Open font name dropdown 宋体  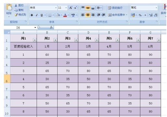[x=56, y=8]
